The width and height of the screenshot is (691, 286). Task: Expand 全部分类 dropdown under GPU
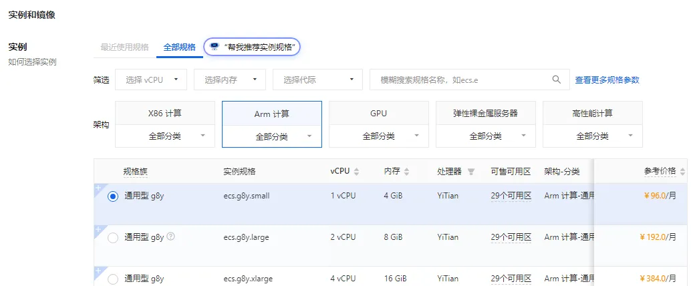[x=378, y=136]
